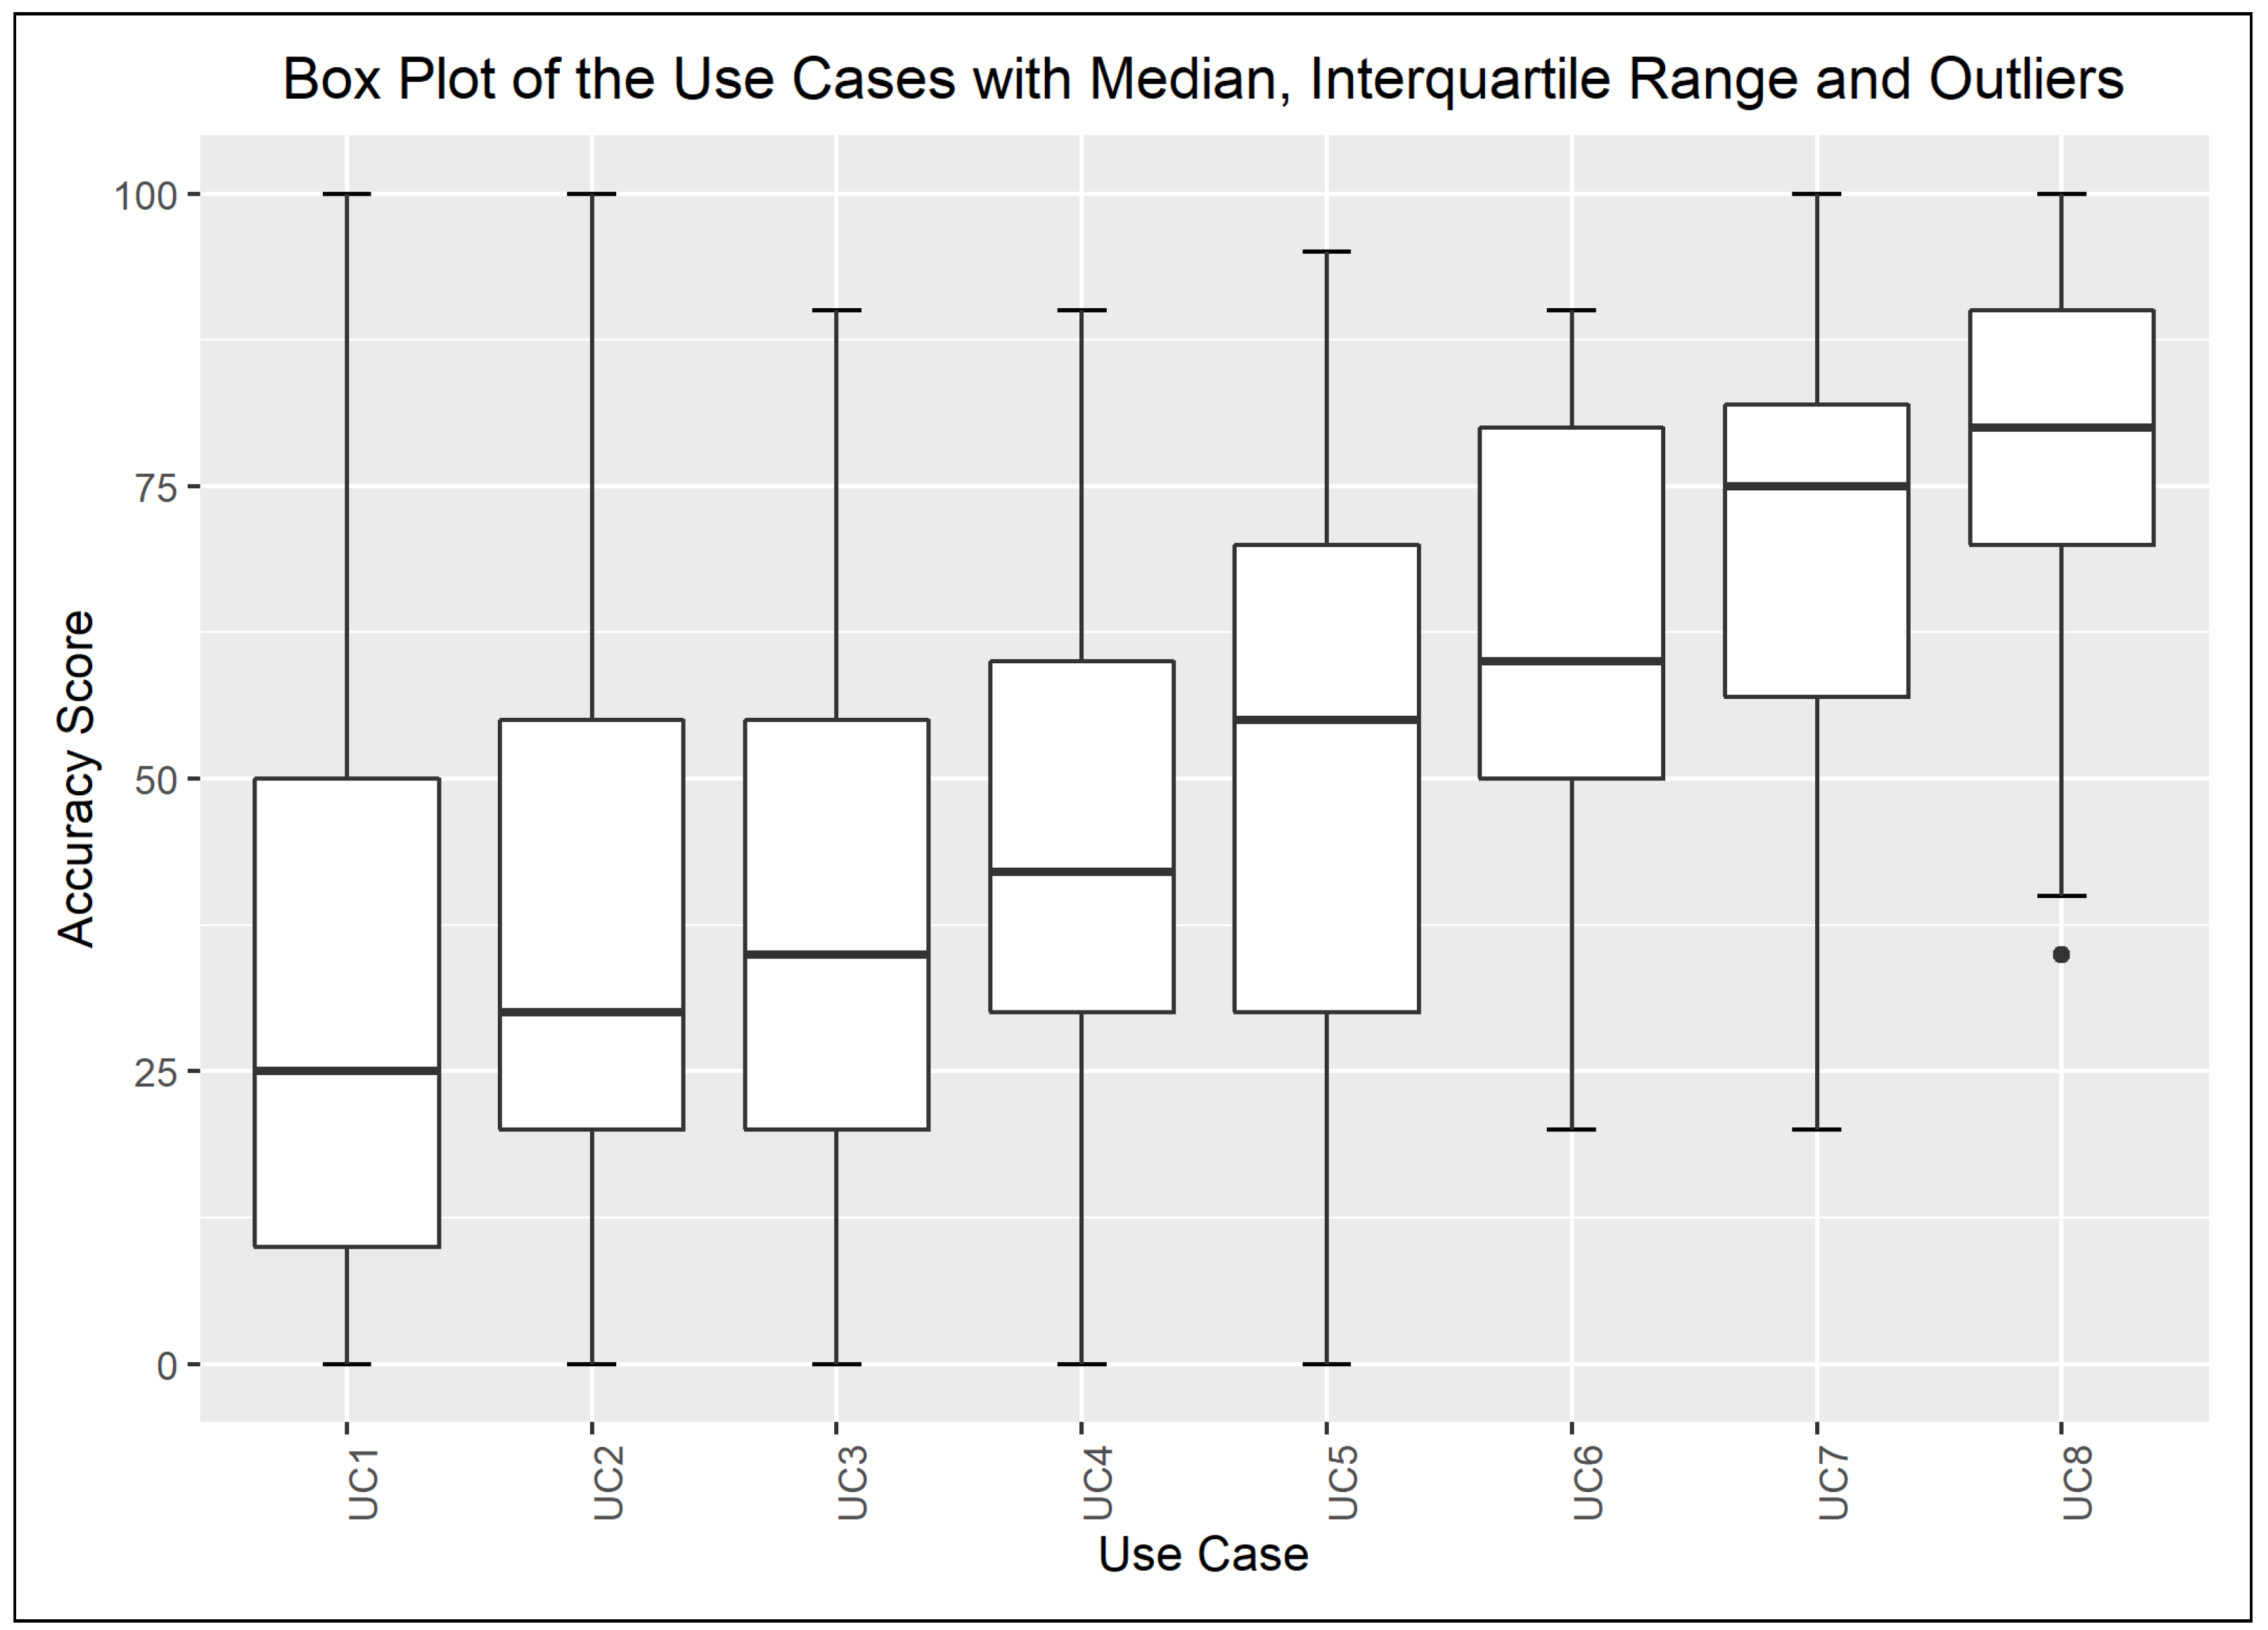Click the 100 label on the y-axis

(145, 196)
